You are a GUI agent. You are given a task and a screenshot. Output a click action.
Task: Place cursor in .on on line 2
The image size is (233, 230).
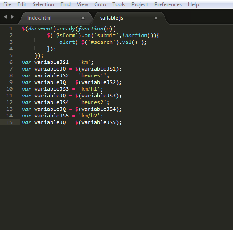(86, 35)
